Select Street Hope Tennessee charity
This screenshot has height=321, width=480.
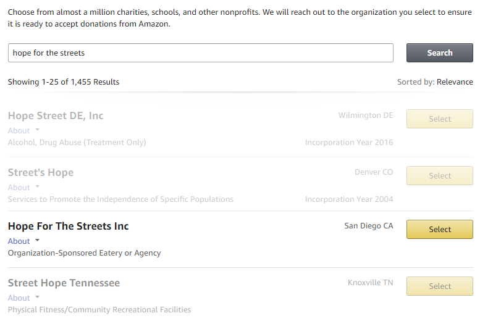click(439, 286)
